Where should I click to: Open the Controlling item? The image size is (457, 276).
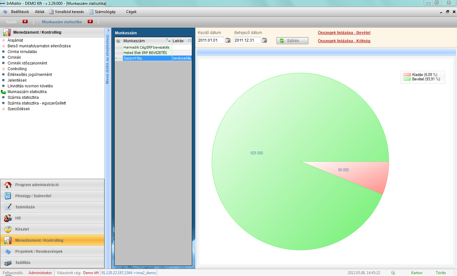coord(17,69)
